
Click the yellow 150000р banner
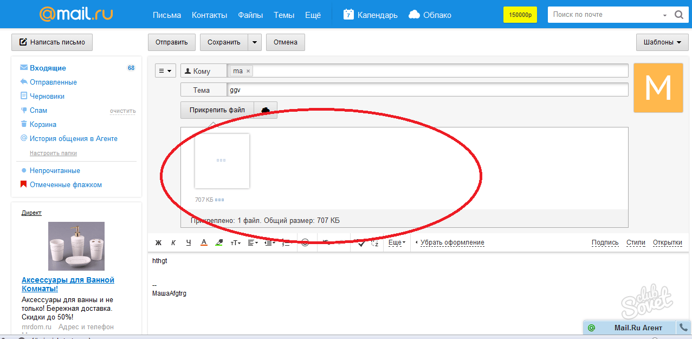pyautogui.click(x=520, y=15)
